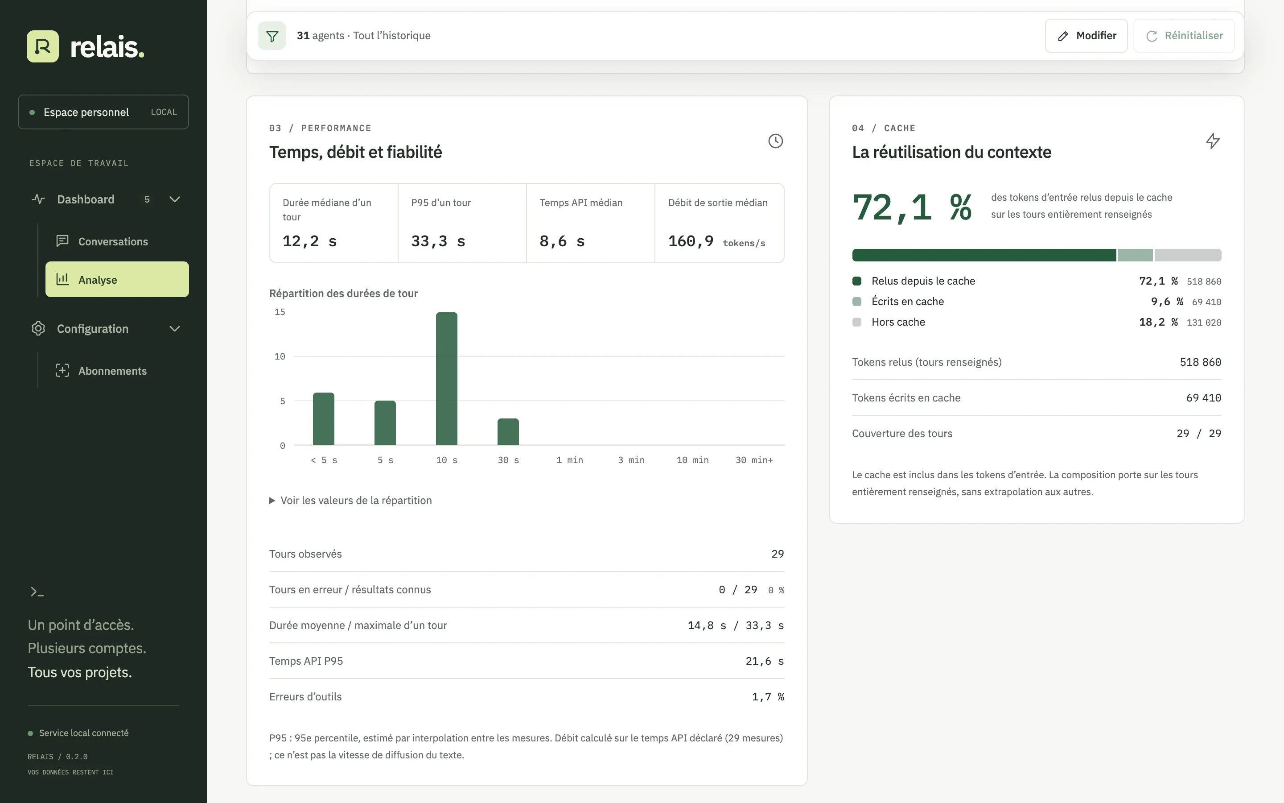This screenshot has height=803, width=1284.
Task: Click the lightning bolt icon in Cache card
Action: [1212, 141]
